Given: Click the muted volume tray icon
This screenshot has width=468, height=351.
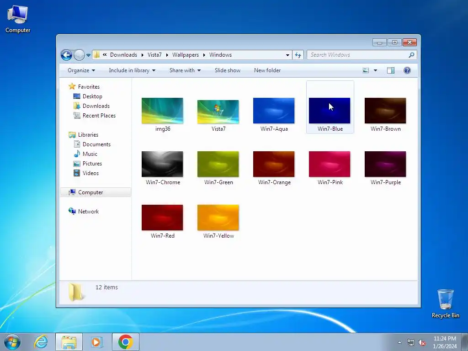Looking at the screenshot, I should point(422,343).
